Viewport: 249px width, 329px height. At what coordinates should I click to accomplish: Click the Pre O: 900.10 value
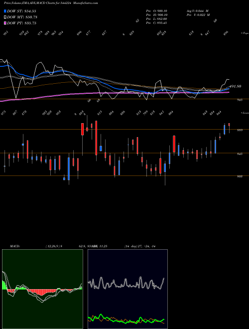[156, 11]
